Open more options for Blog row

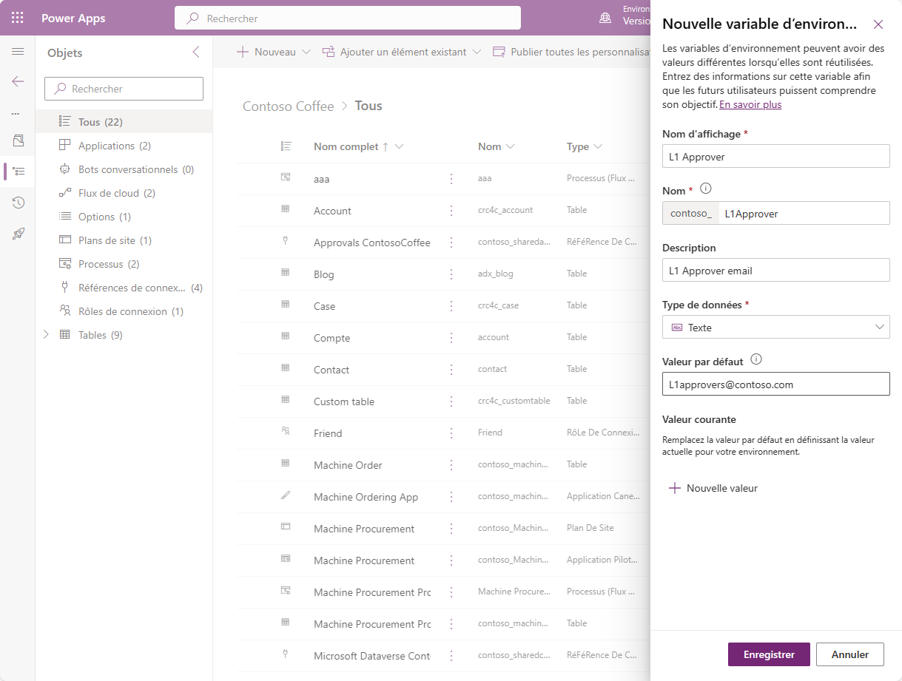451,274
